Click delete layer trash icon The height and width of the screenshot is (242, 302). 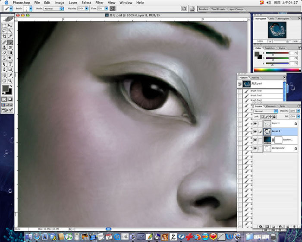pyautogui.click(x=294, y=226)
